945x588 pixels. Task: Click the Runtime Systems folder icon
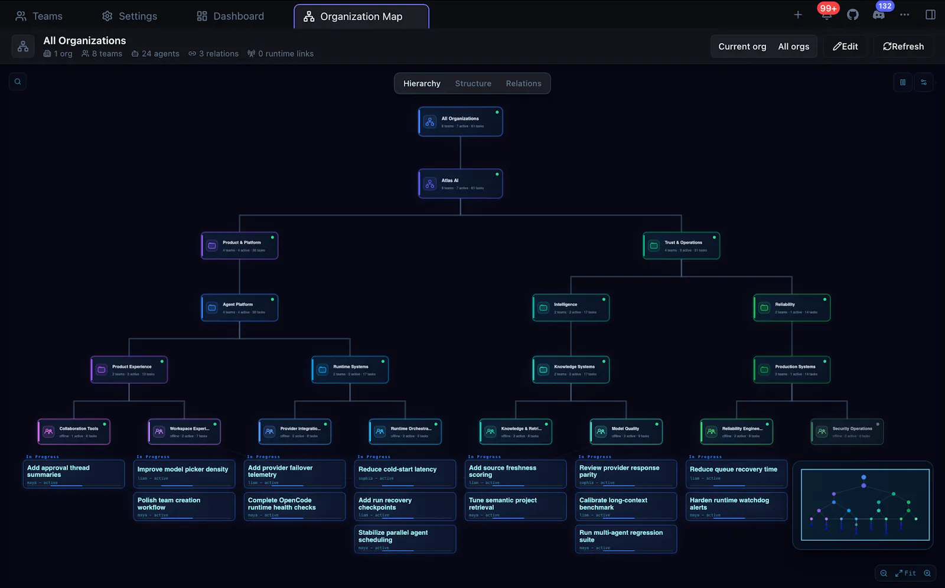click(x=322, y=370)
